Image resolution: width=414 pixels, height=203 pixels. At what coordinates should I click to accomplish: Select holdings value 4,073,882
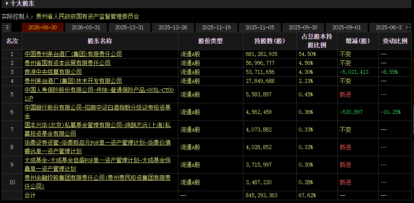(259, 129)
